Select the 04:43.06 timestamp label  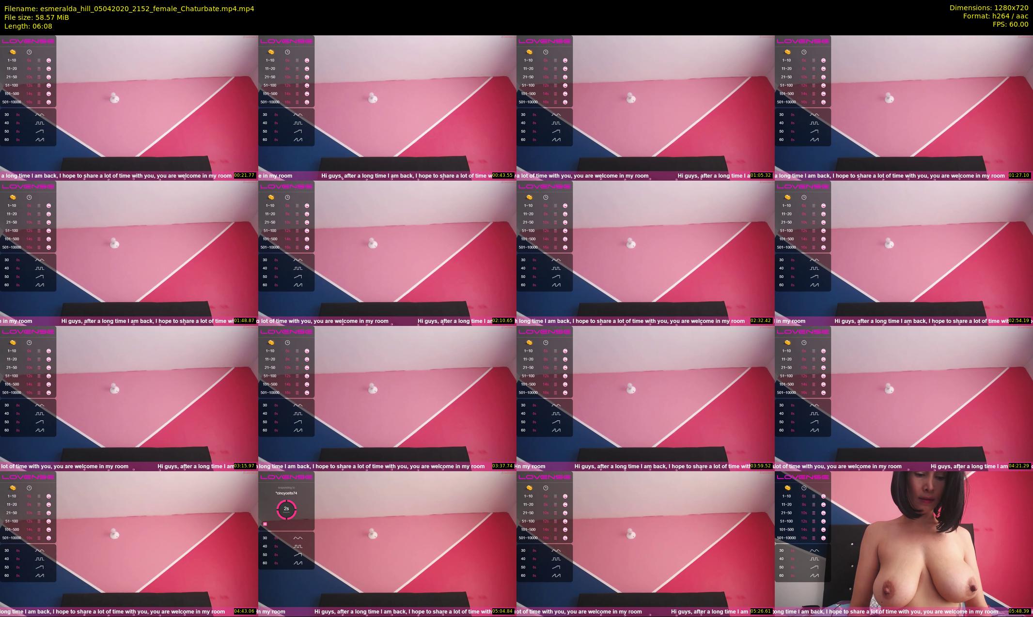coord(245,611)
